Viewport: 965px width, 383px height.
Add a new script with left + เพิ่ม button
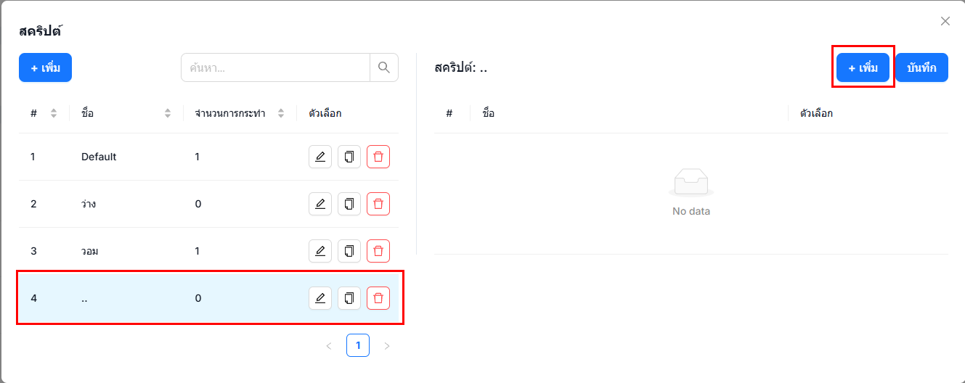(45, 67)
